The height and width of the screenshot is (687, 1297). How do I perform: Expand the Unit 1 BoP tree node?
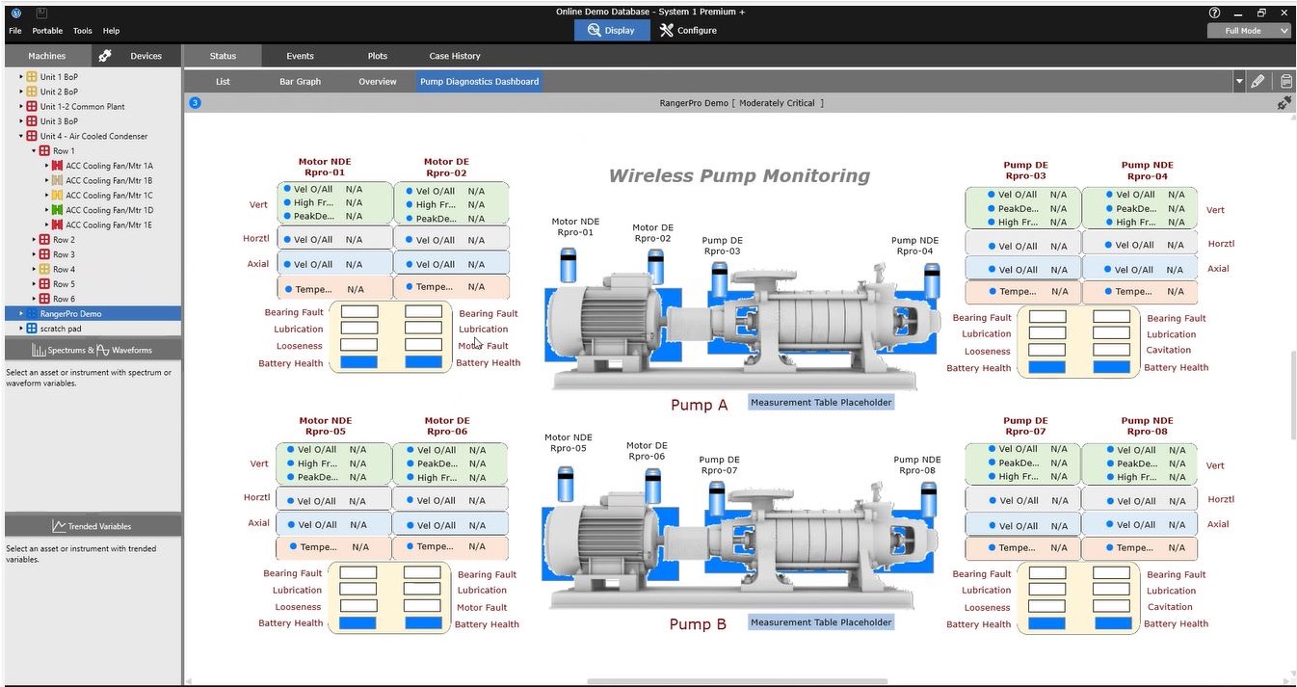click(21, 77)
